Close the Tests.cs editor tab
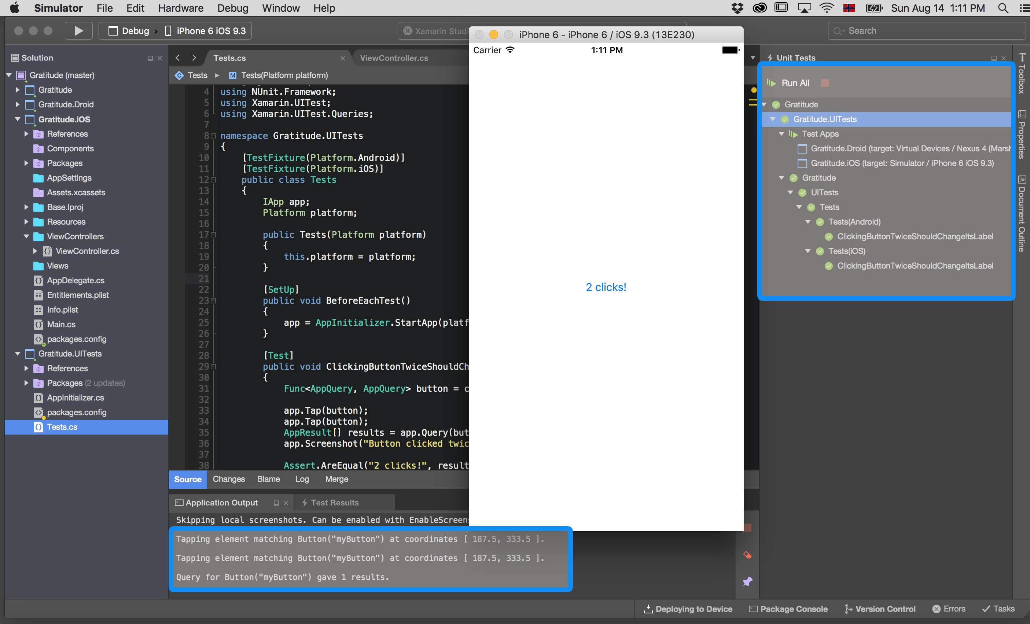 [x=343, y=58]
